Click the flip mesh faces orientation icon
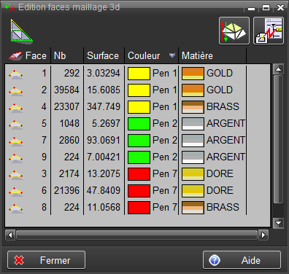Viewport: 289px width, 274px height. pyautogui.click(x=234, y=31)
